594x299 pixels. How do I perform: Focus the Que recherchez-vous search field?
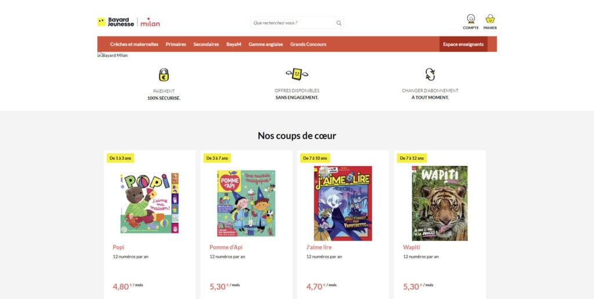click(x=293, y=23)
